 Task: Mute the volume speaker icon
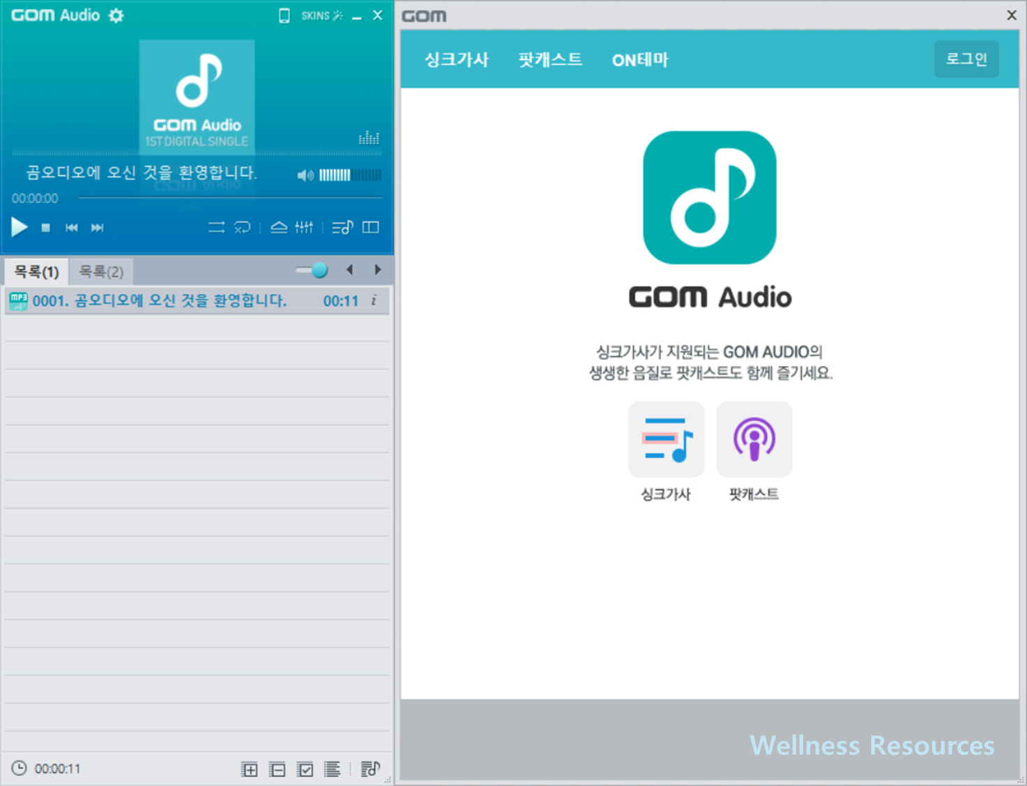[305, 175]
